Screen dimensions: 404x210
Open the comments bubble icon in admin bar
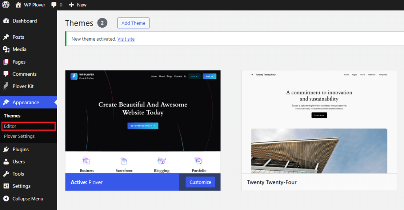pyautogui.click(x=54, y=5)
